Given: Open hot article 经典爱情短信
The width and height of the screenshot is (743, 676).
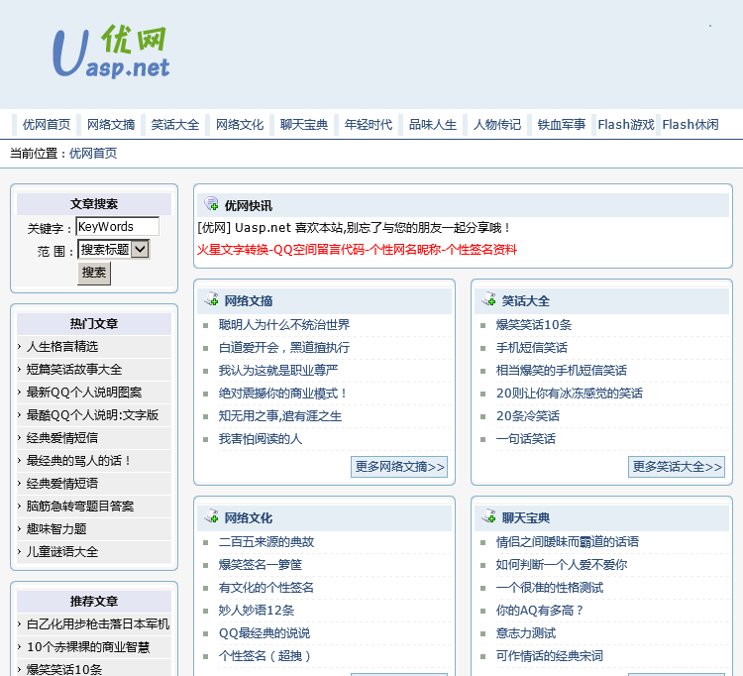Looking at the screenshot, I should 62,437.
